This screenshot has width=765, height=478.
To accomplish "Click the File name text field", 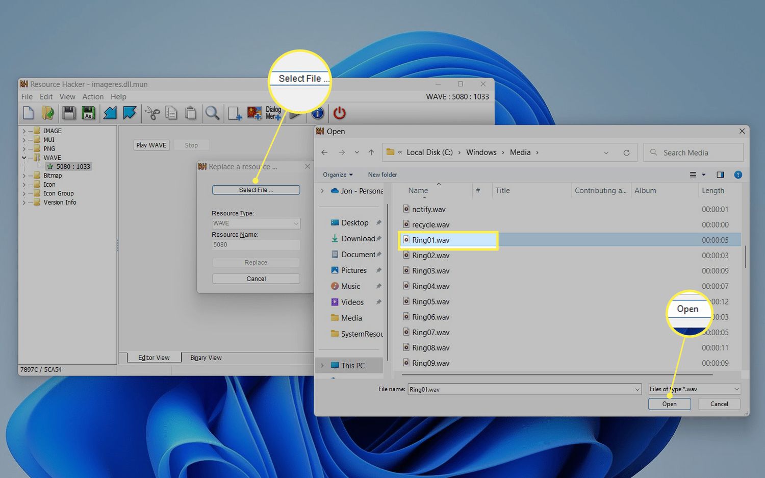I will (x=521, y=389).
